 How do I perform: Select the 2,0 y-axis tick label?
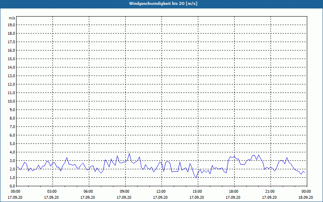pos(12,169)
